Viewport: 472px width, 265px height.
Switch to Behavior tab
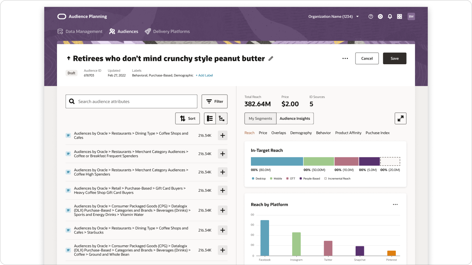(323, 133)
